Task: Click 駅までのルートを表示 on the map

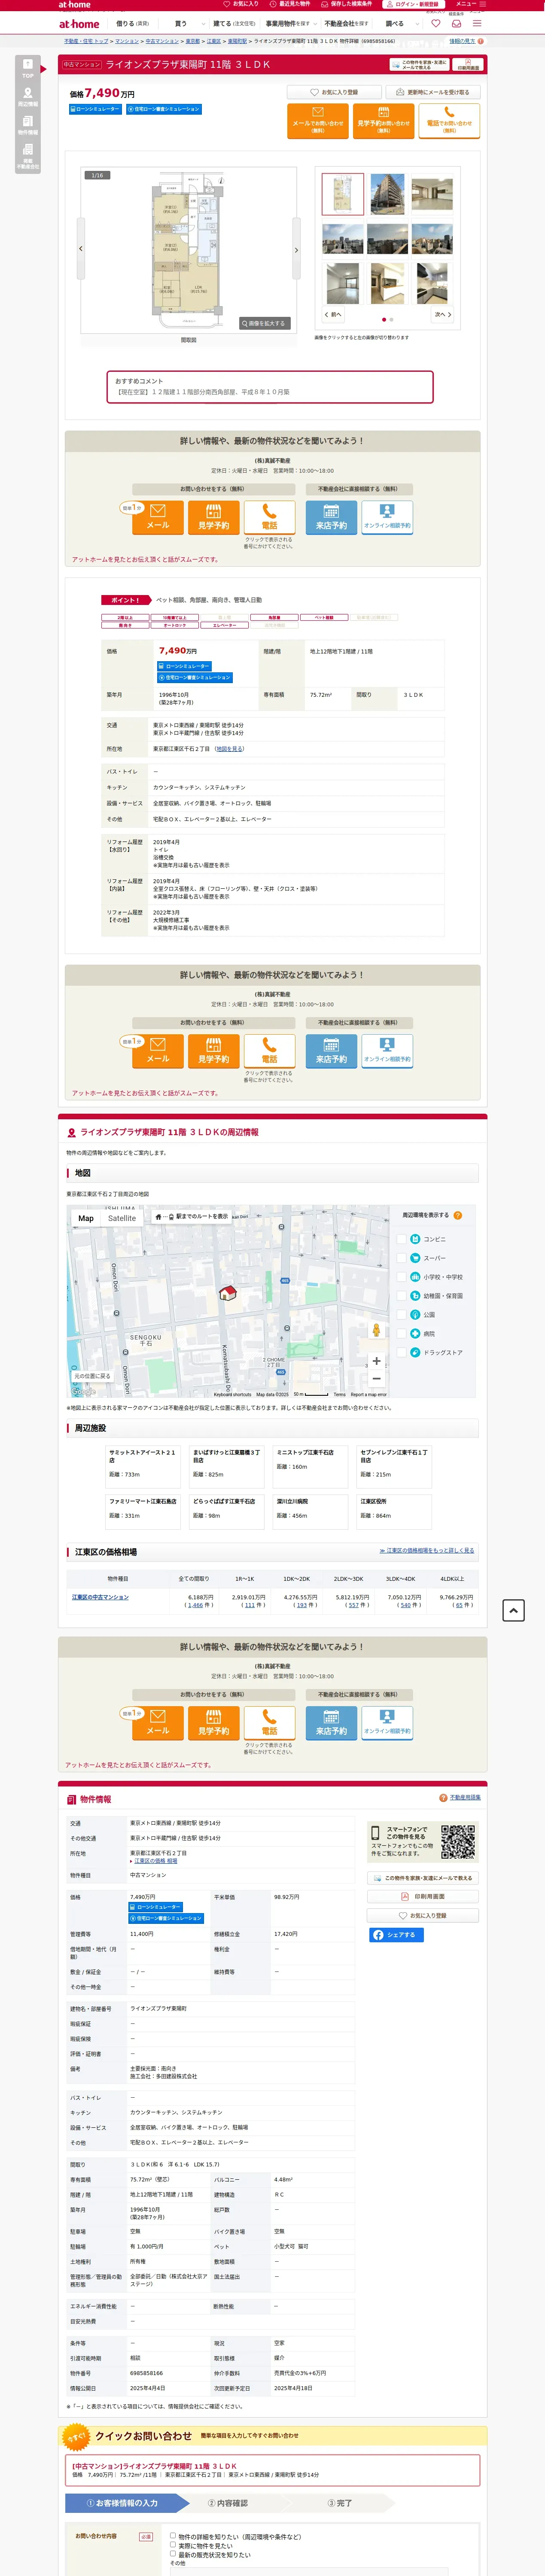Action: [191, 1217]
